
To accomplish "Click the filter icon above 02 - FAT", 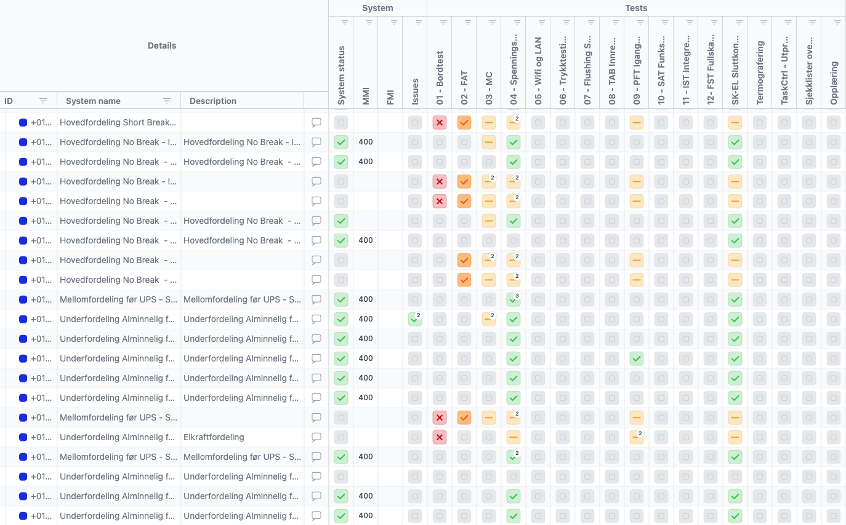I will coord(468,23).
